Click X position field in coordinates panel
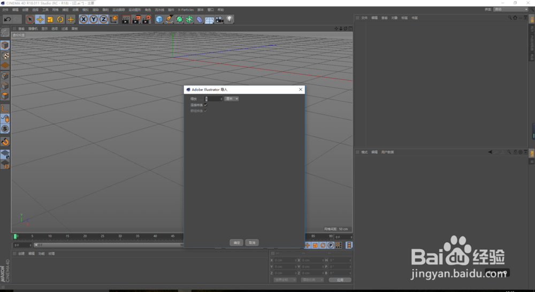This screenshot has height=292, width=535. pyautogui.click(x=285, y=260)
